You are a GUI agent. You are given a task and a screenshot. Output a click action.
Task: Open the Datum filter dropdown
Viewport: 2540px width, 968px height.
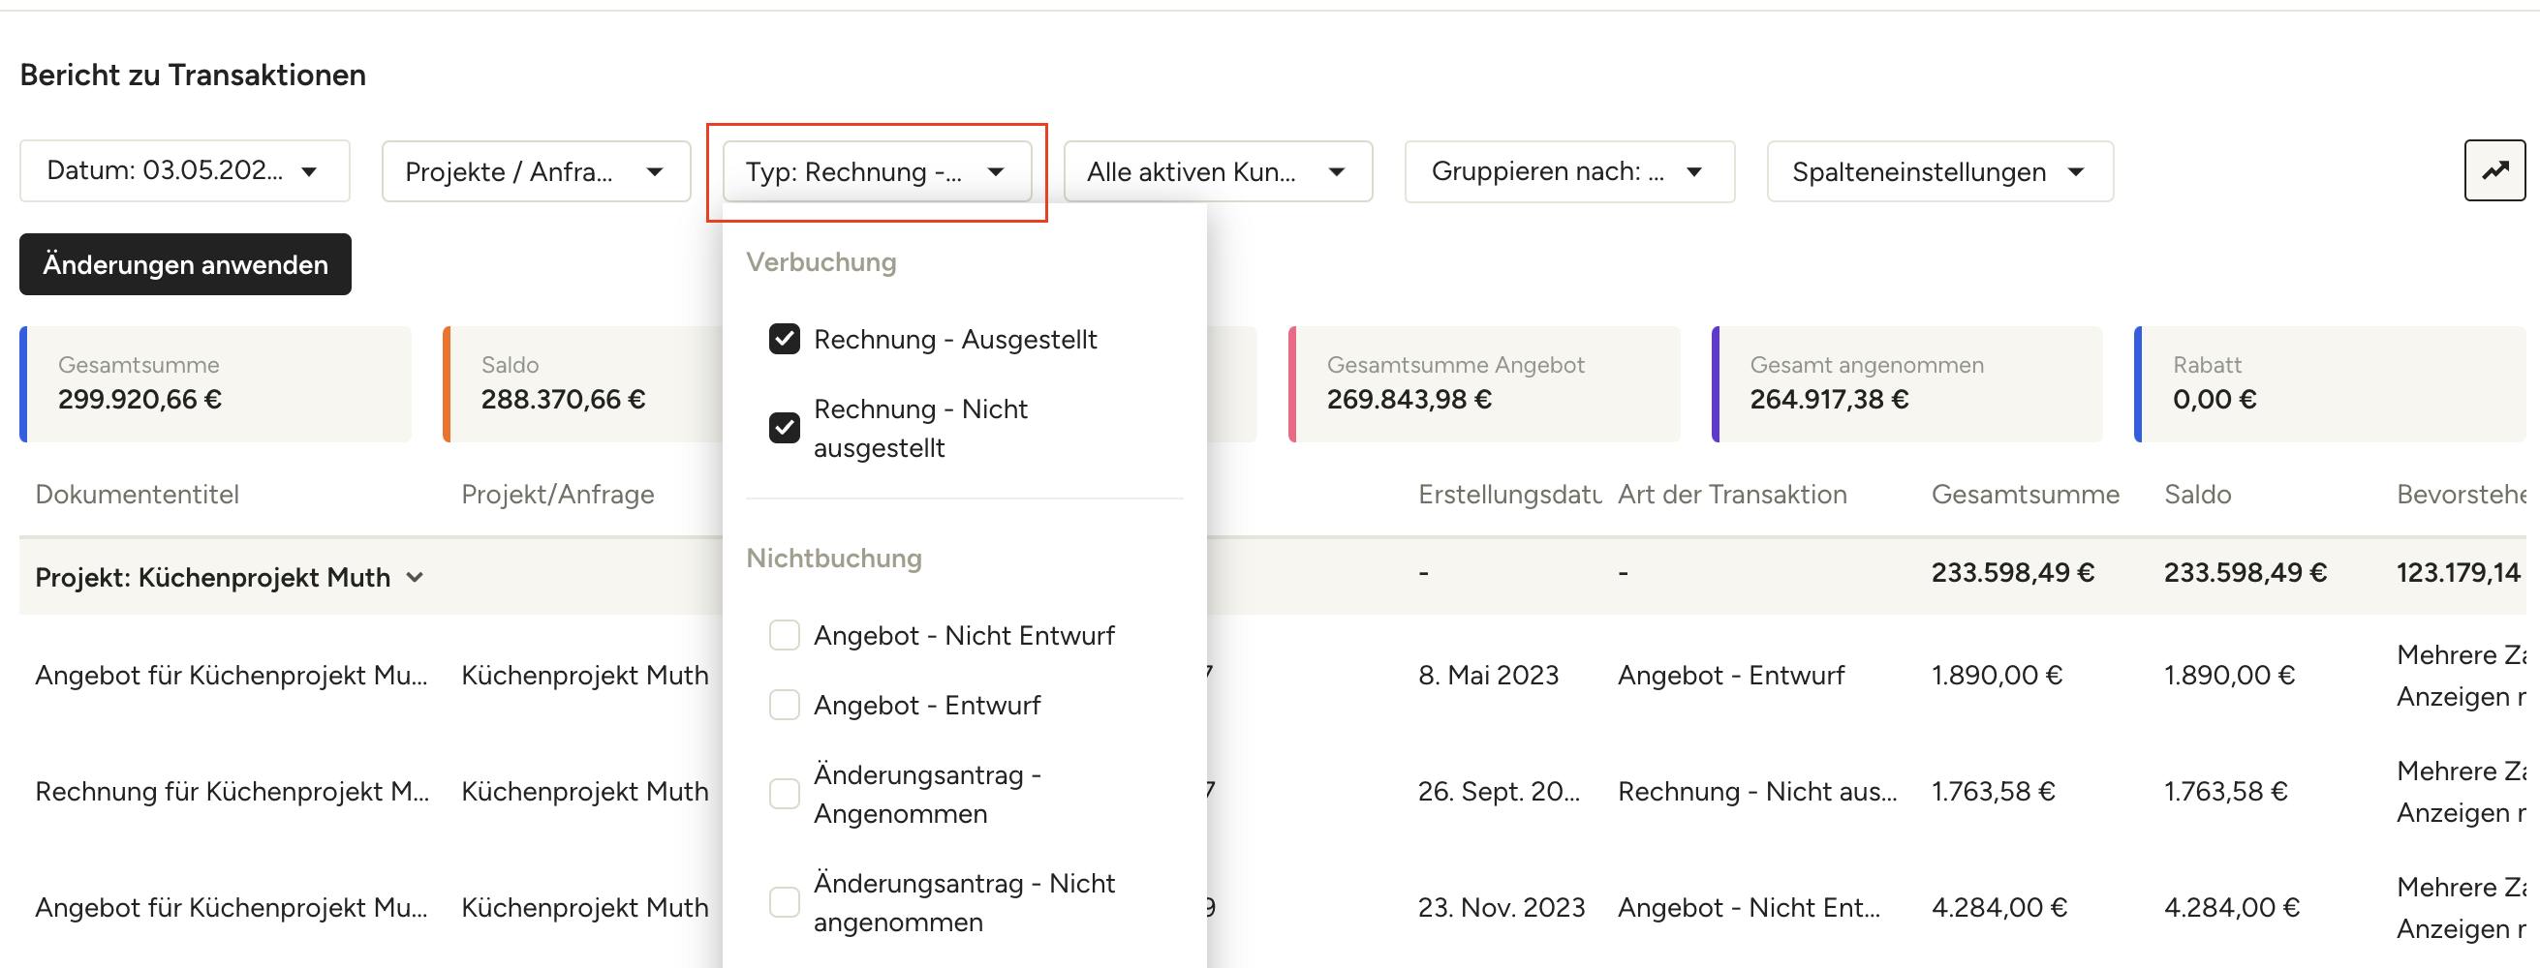[x=184, y=171]
